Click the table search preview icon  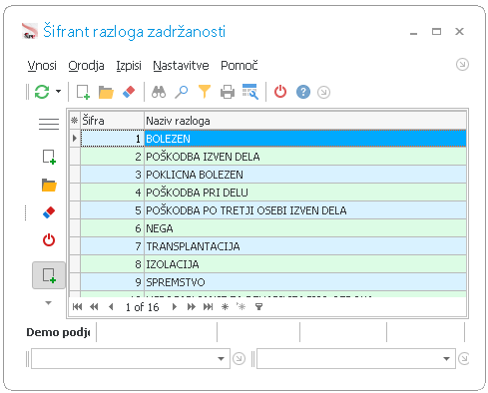pos(250,92)
